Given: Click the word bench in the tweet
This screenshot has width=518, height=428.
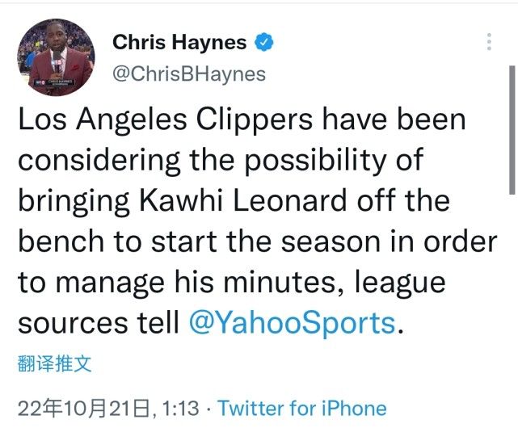Looking at the screenshot, I should coord(61,241).
